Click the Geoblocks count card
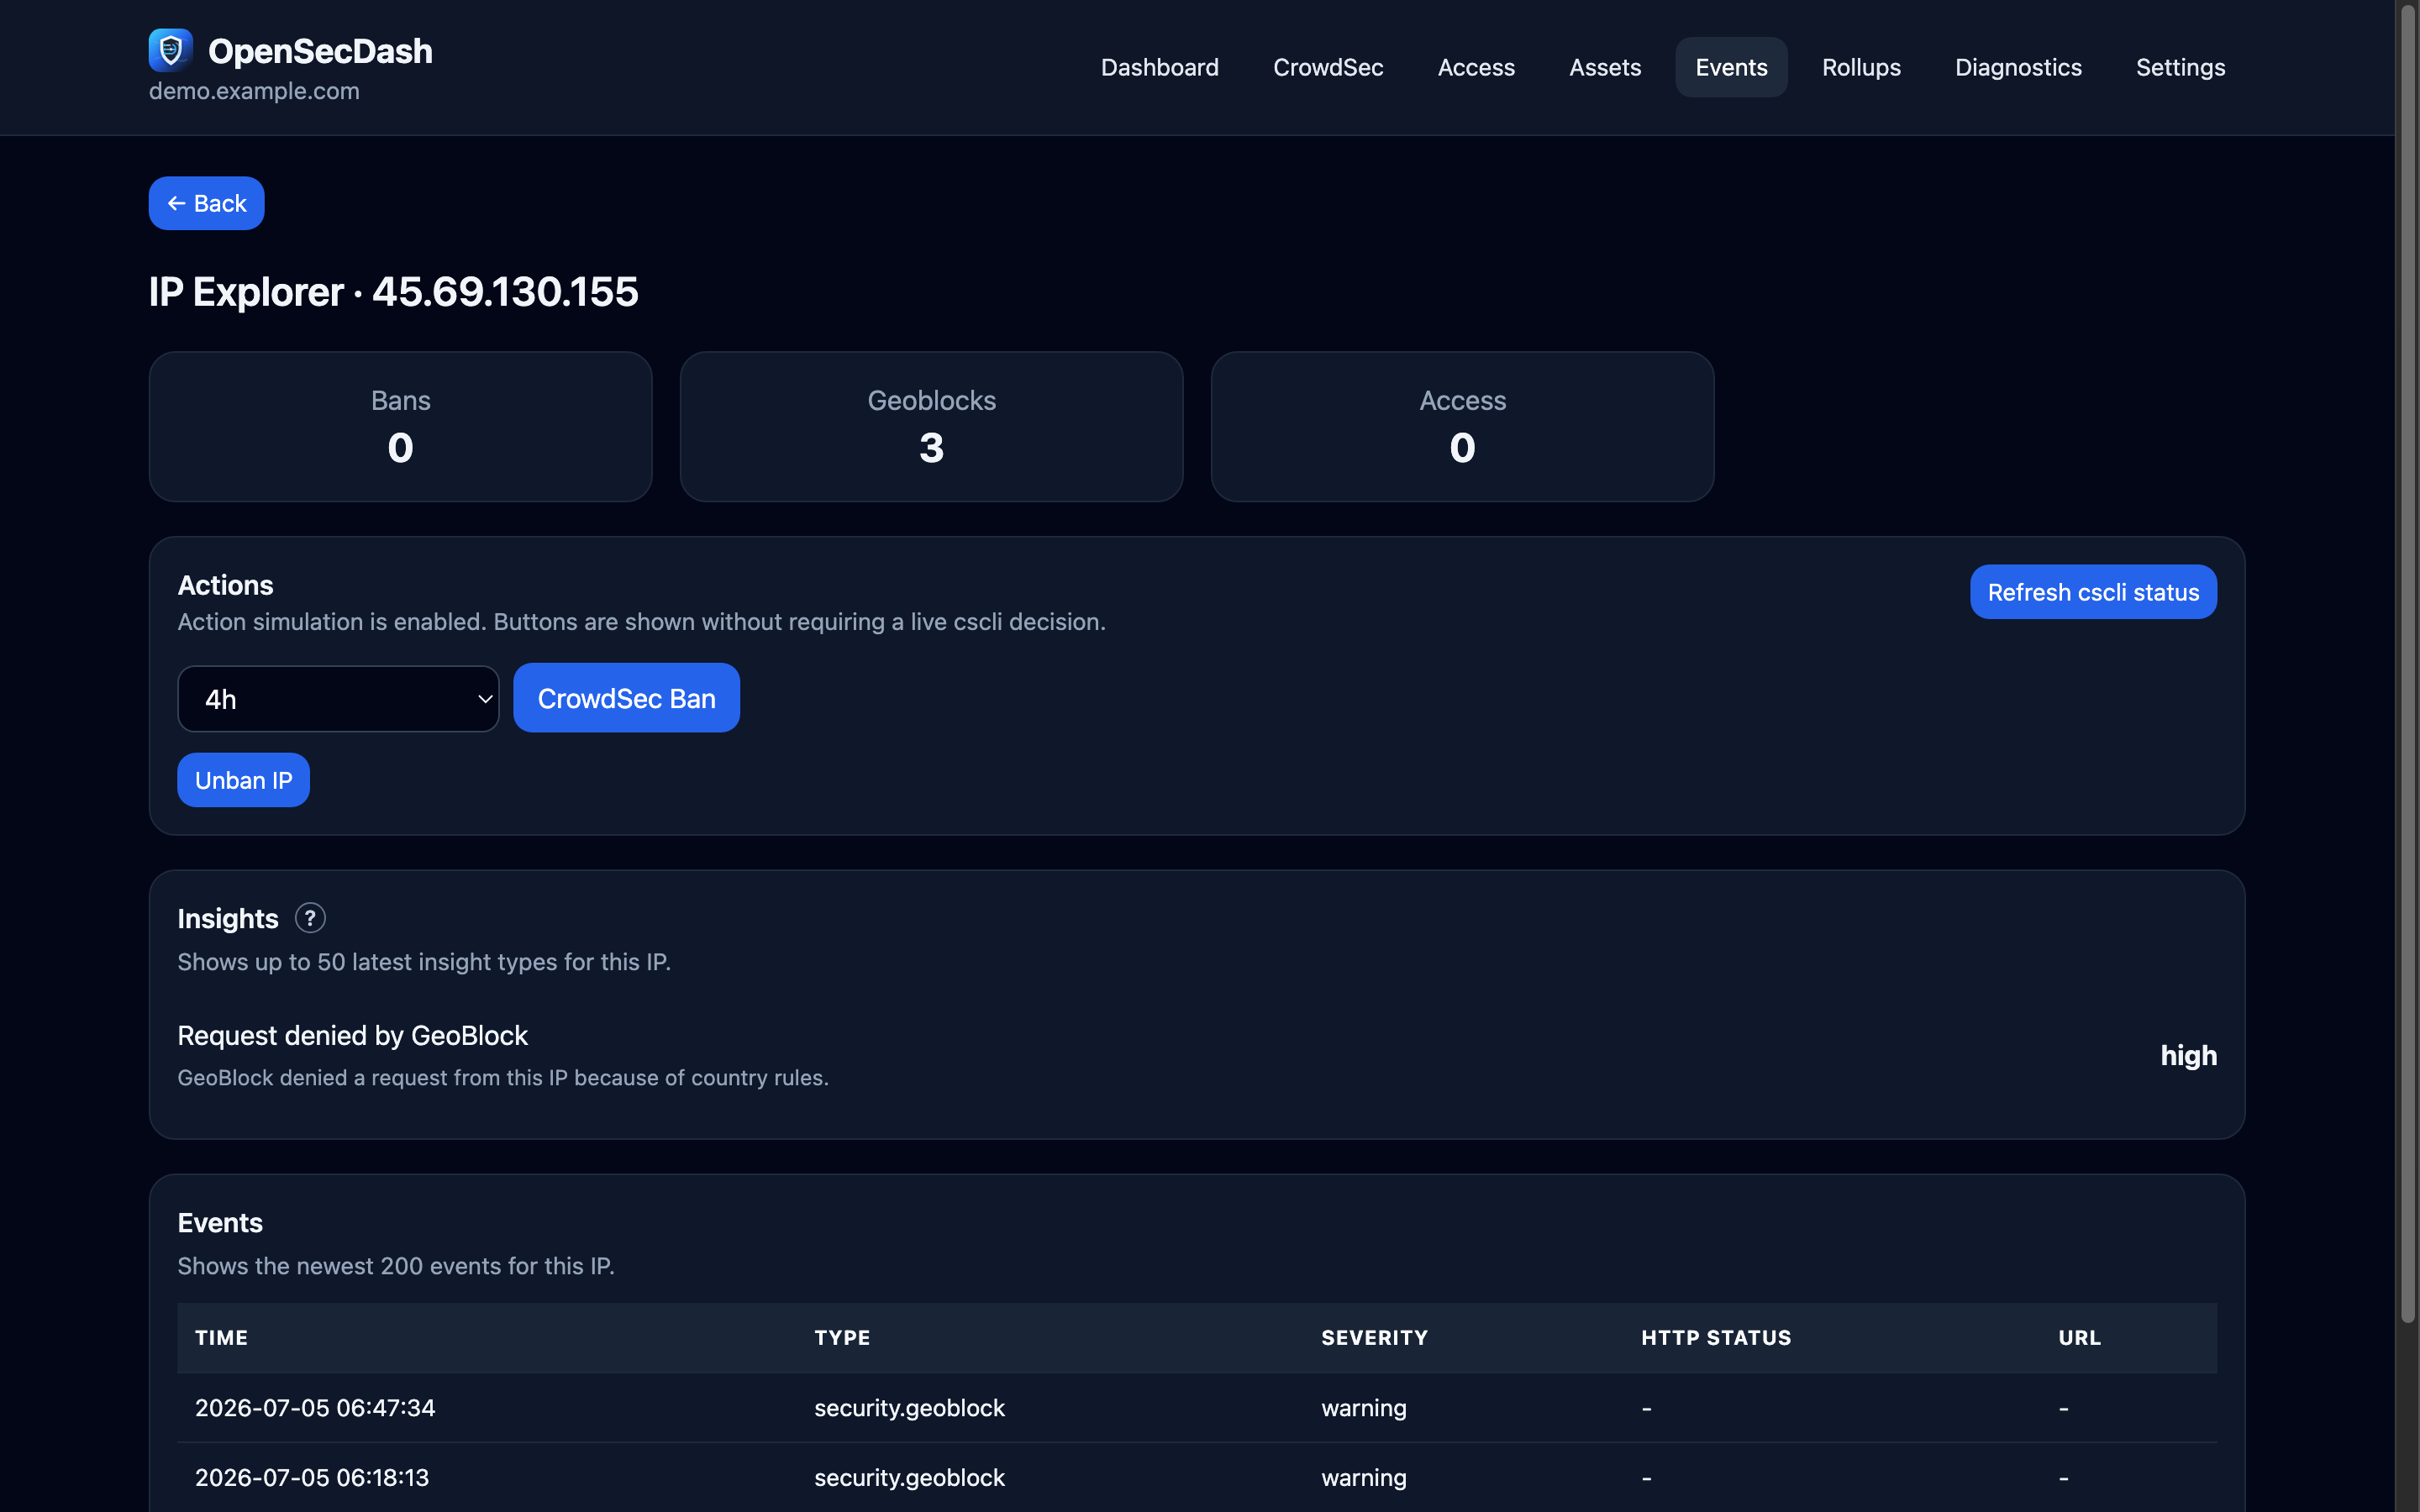Screen dimensions: 2420x1512 (x=931, y=426)
